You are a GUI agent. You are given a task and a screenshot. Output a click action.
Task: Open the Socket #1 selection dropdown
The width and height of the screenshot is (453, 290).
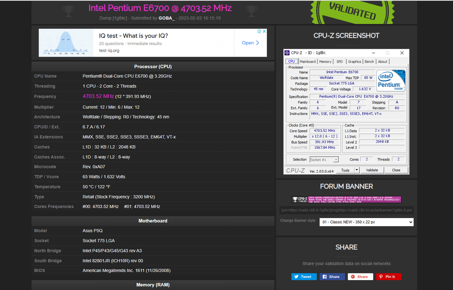[x=324, y=160]
